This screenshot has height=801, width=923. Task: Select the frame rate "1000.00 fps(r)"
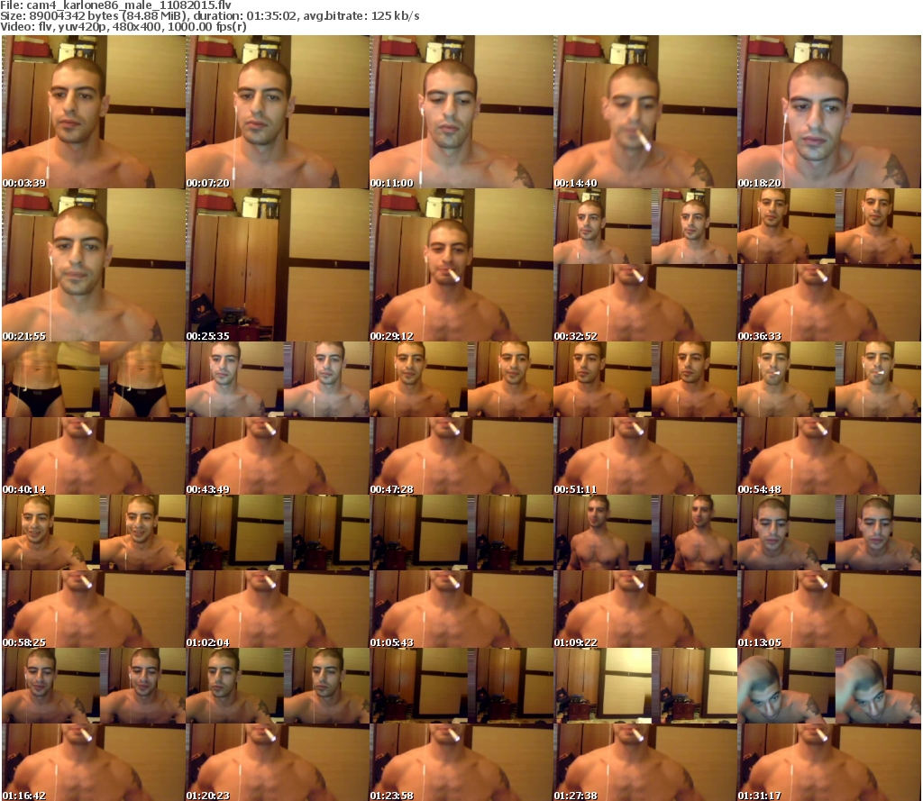(x=206, y=27)
